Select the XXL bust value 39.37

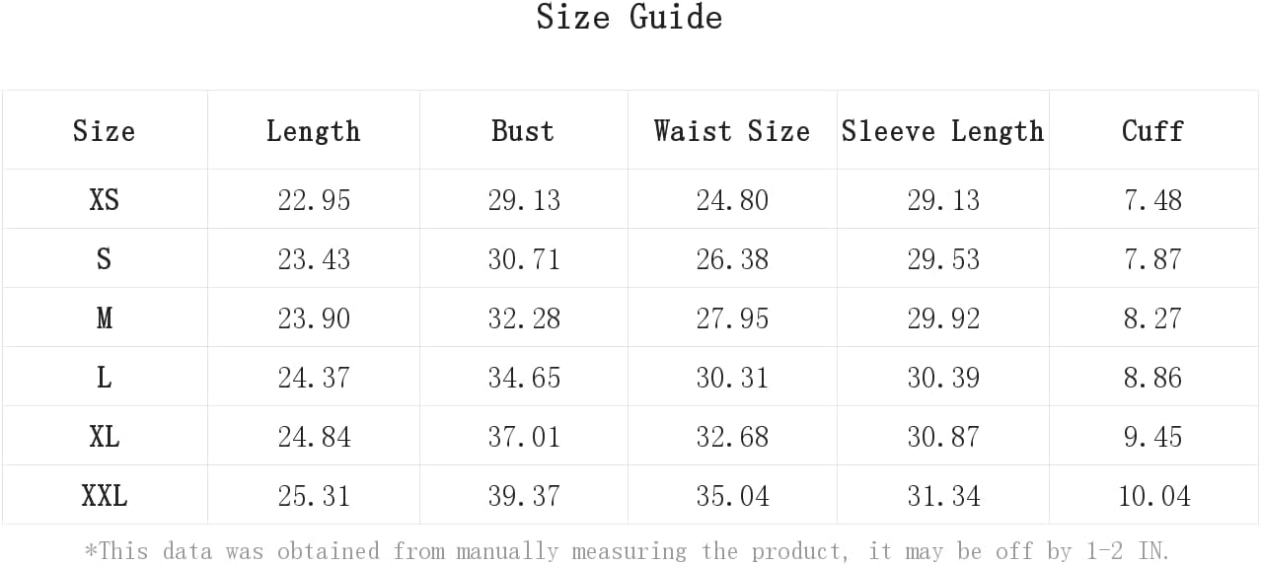(x=524, y=496)
